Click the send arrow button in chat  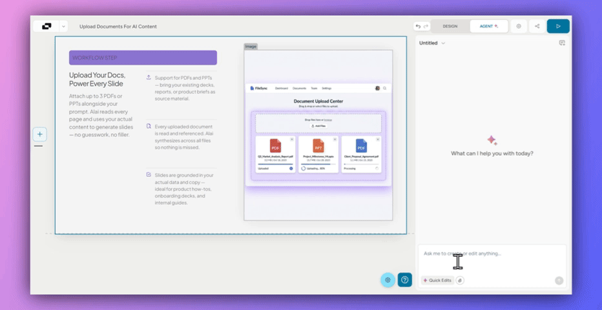[559, 280]
